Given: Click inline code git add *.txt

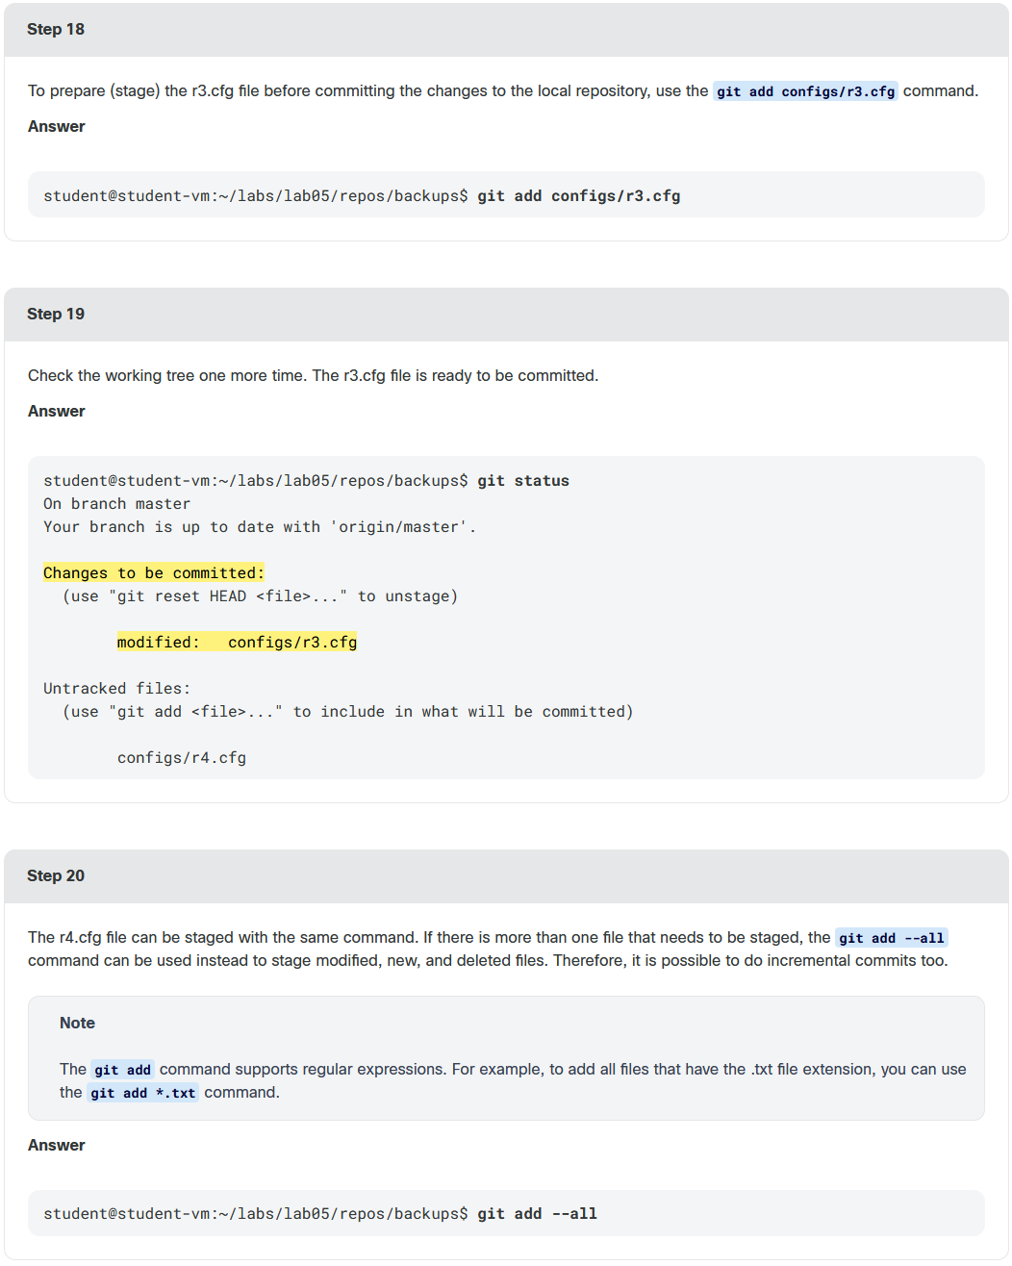Looking at the screenshot, I should pos(142,1093).
